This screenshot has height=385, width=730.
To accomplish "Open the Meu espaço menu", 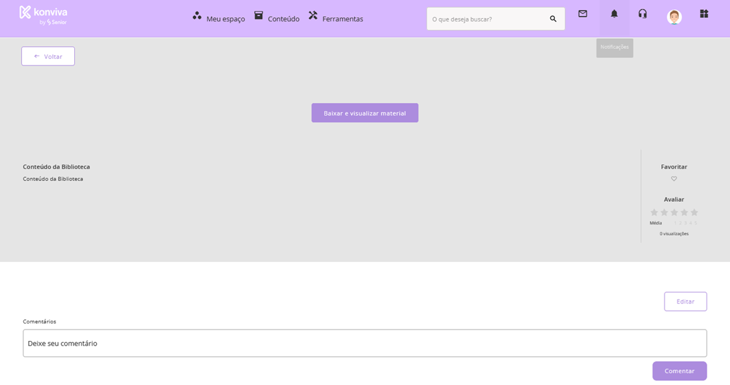I will click(219, 18).
